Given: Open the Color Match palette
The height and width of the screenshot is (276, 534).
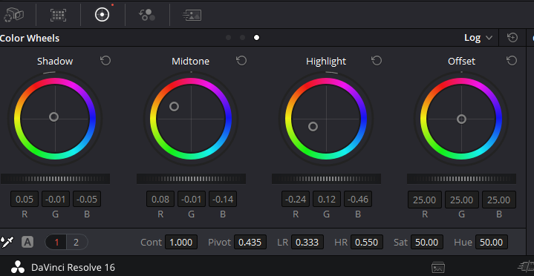Looking at the screenshot, I should (x=58, y=15).
